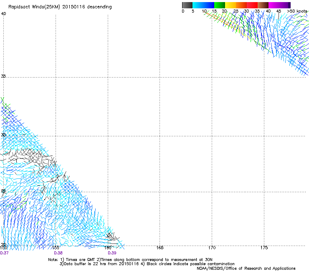Screen dimensions: 309x271
Task: Click the green 15-20 knots legend swatch
Action: [220, 5]
